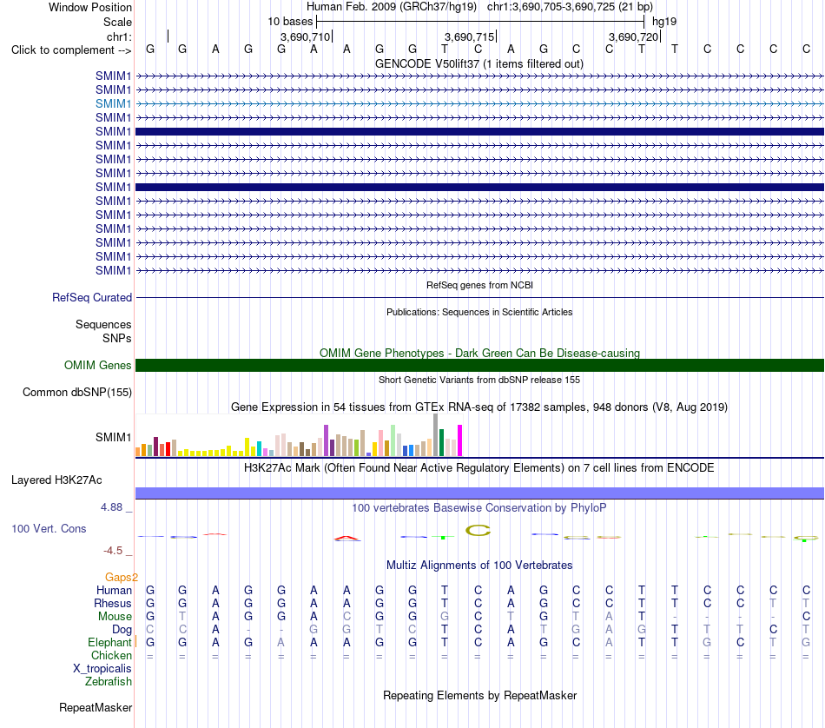The image size is (825, 728).
Task: Click the light-blue SMIM1 transcript label
Action: (x=113, y=103)
